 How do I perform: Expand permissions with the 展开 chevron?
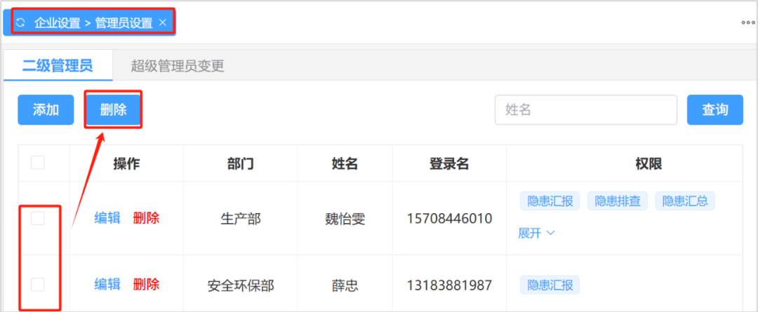click(x=537, y=233)
